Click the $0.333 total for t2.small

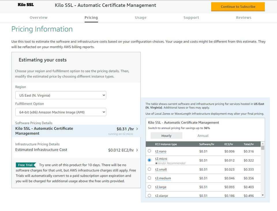point(248,169)
